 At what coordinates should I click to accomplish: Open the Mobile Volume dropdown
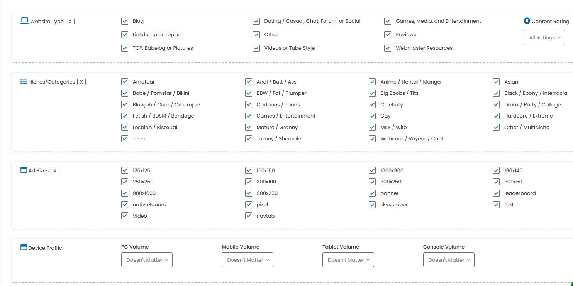point(248,260)
